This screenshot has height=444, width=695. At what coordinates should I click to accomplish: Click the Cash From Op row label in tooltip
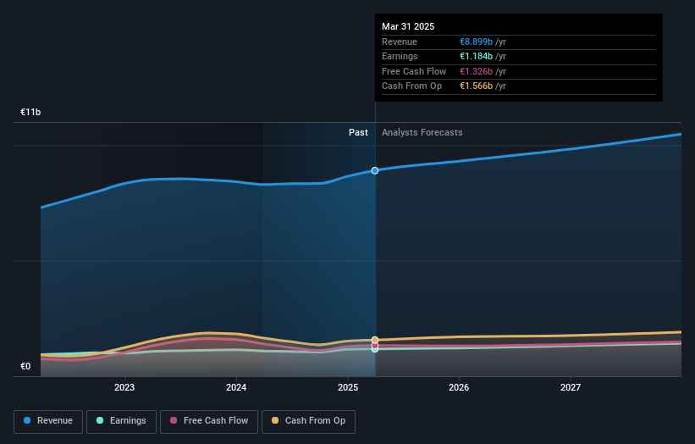pos(411,86)
